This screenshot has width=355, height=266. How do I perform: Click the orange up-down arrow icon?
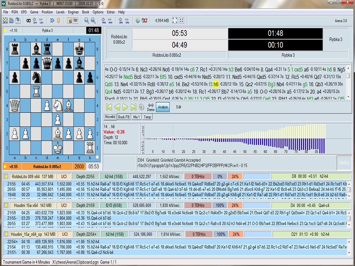58,20
